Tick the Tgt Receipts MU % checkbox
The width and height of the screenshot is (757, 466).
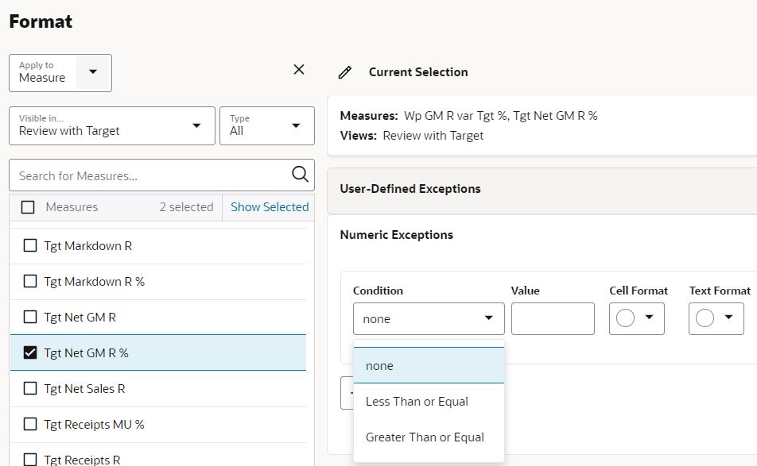tap(30, 424)
